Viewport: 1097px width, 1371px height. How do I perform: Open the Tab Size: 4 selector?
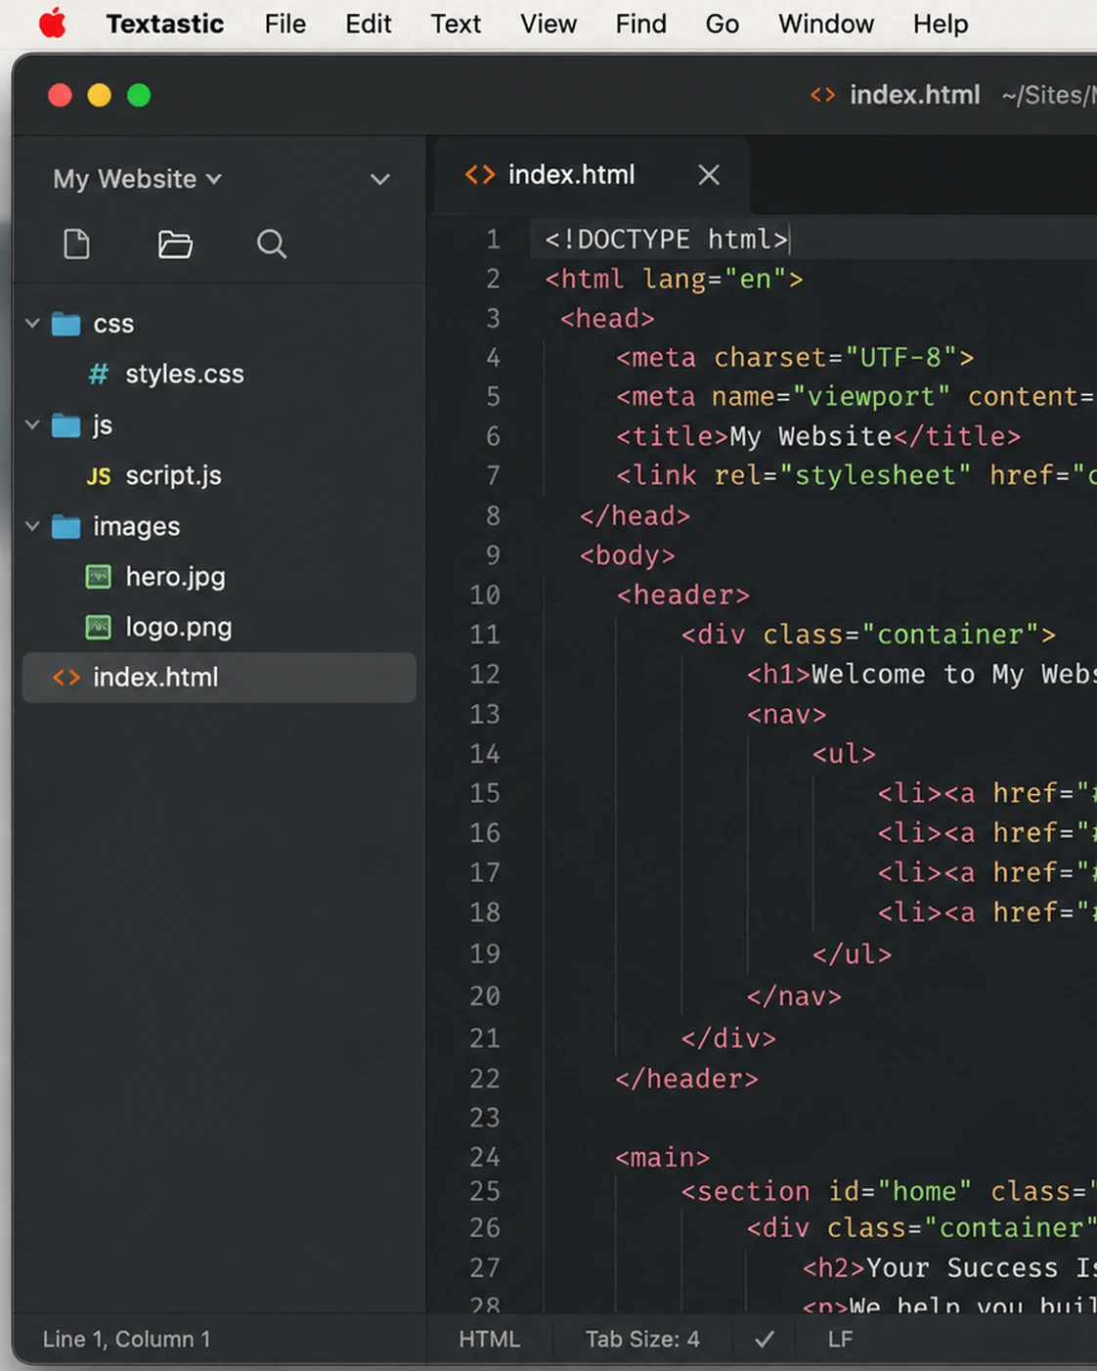(642, 1339)
